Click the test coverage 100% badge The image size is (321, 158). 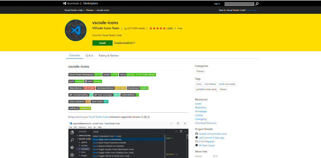[x=107, y=95]
